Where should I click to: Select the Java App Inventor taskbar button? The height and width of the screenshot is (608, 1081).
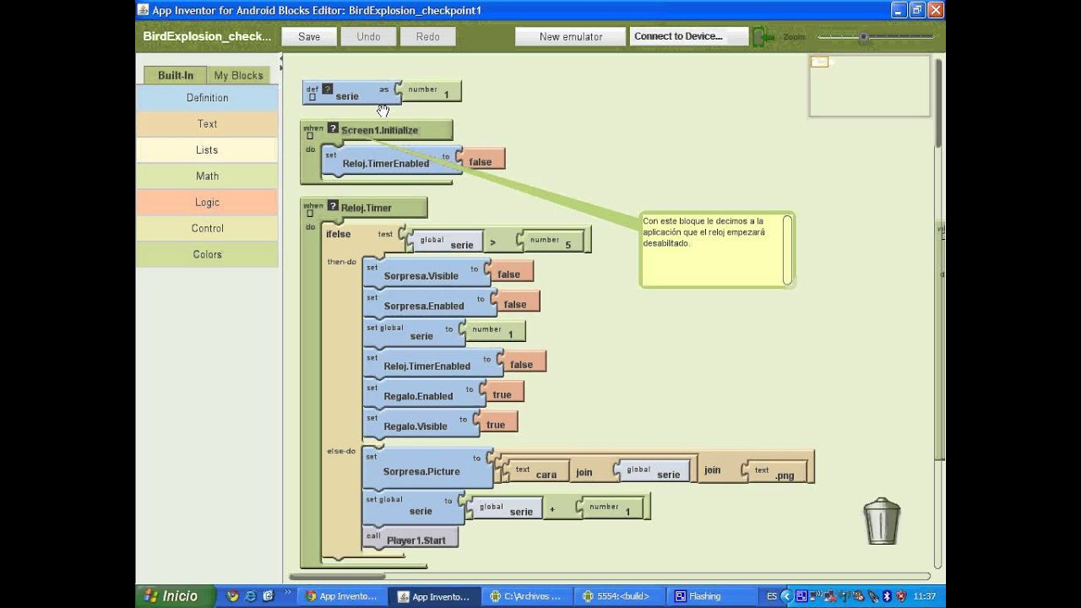click(x=434, y=596)
